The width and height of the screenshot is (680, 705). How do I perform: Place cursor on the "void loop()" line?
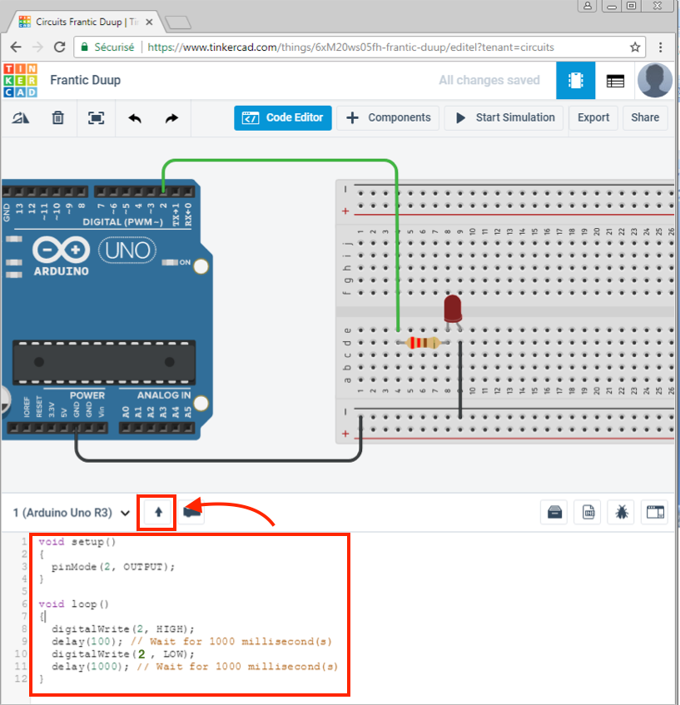pyautogui.click(x=74, y=603)
